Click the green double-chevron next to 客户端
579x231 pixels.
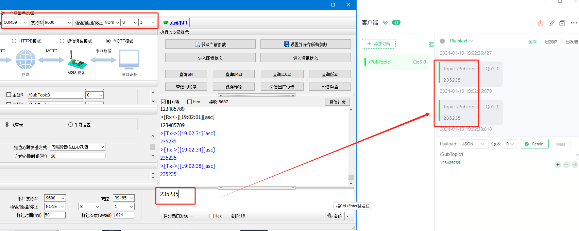click(385, 22)
